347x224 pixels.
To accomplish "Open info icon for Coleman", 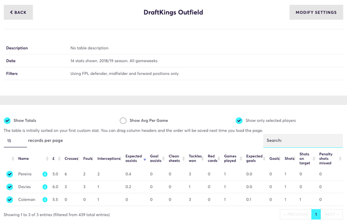I will 45,200.
